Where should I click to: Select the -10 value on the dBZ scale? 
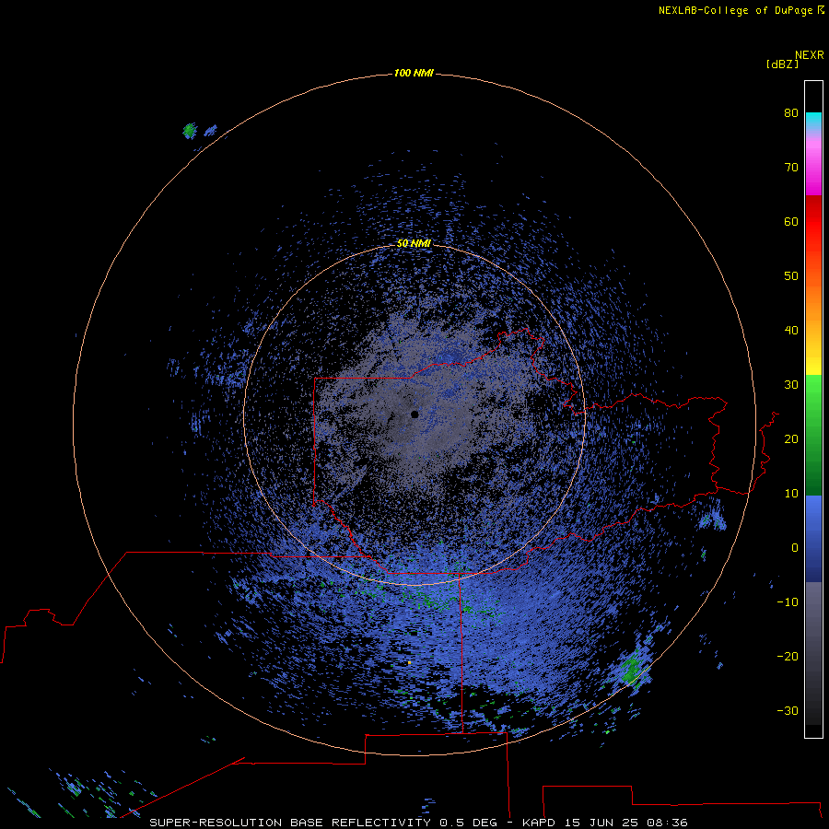pos(788,602)
